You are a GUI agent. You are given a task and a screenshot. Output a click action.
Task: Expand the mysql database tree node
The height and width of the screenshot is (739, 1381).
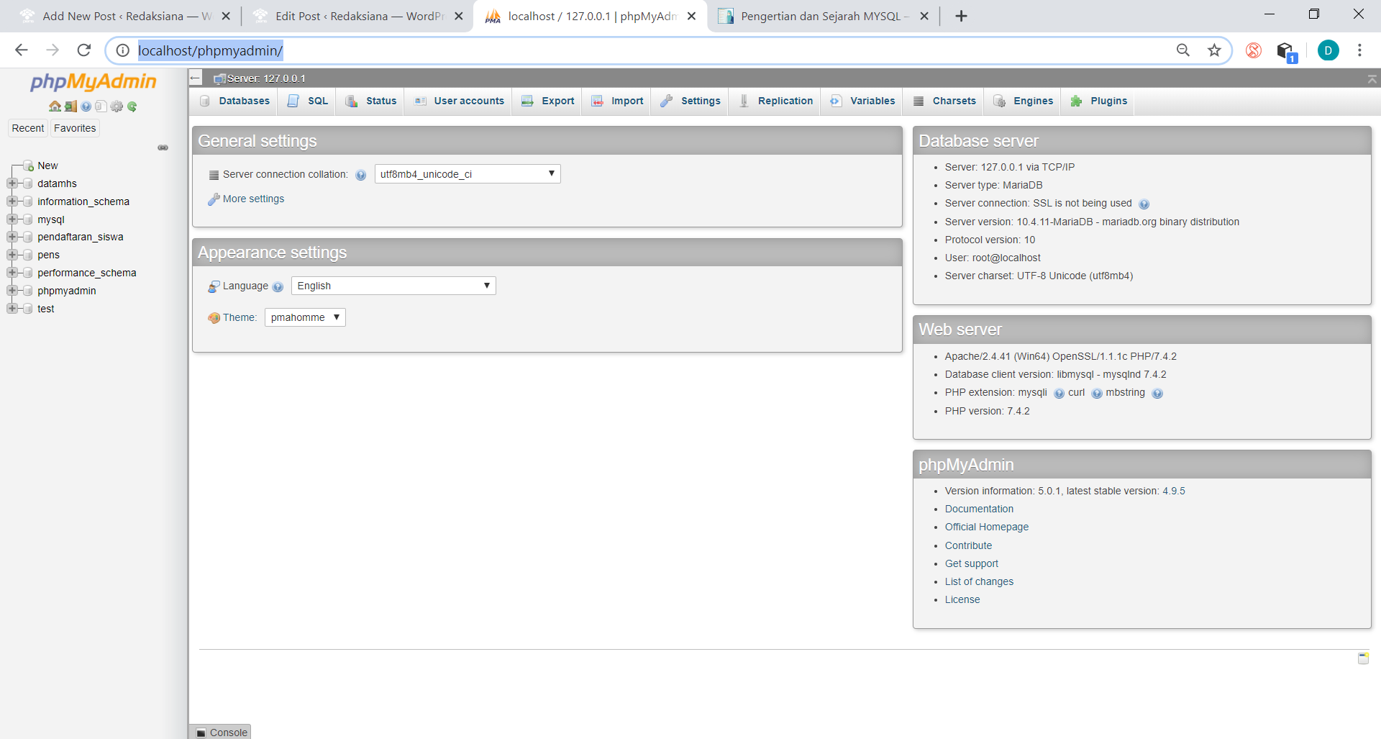click(12, 219)
